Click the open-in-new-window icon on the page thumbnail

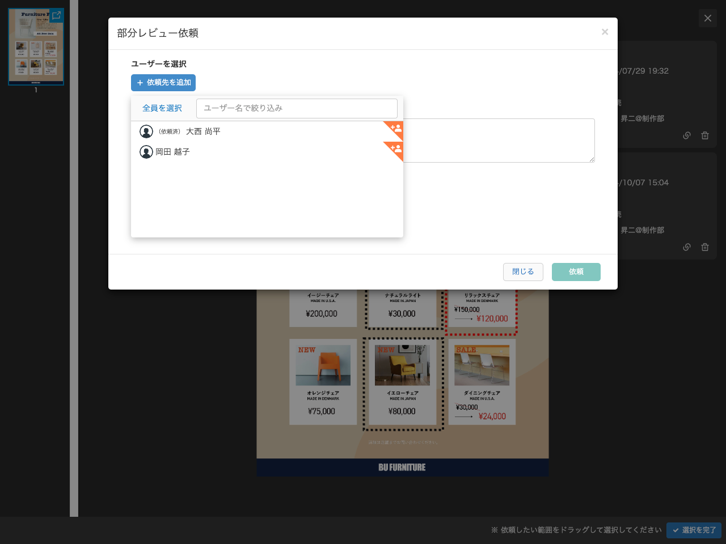pyautogui.click(x=56, y=16)
